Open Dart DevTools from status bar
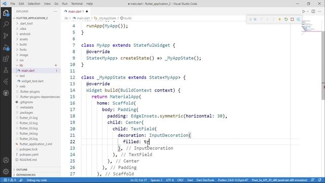Image resolution: width=325 pixels, height=183 pixels. click(x=205, y=180)
